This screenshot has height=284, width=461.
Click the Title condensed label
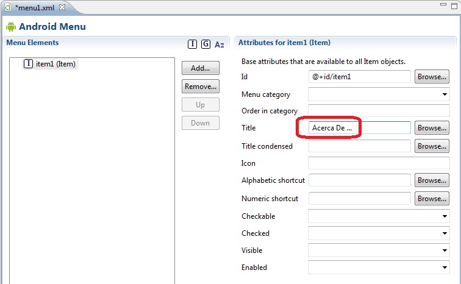coord(267,146)
